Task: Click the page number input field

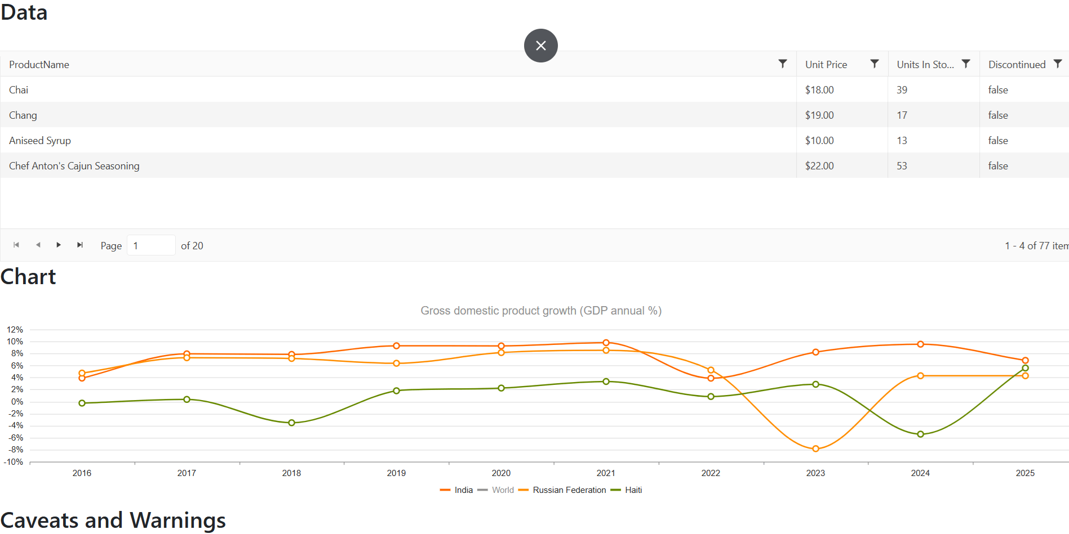Action: click(150, 246)
